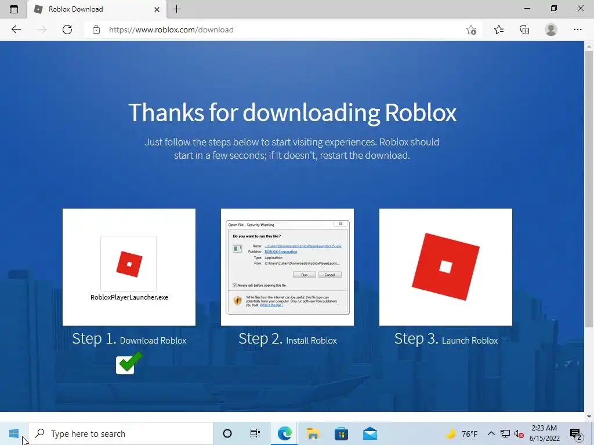Screen dimensions: 594x445
Task: Click the address bar URL
Action: tap(171, 30)
